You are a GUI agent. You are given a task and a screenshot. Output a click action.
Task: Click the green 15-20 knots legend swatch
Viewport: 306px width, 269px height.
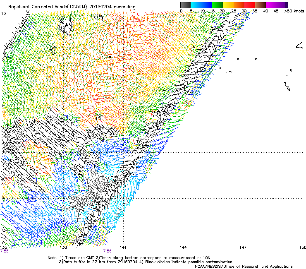pyautogui.click(x=218, y=5)
